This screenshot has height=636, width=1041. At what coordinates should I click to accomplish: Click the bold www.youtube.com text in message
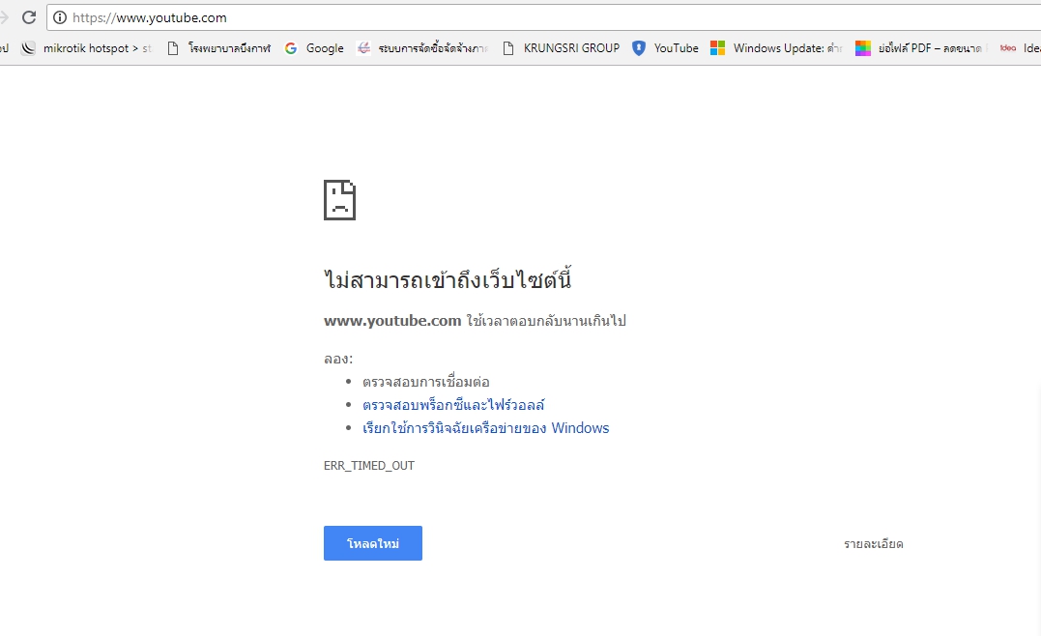[x=392, y=321]
